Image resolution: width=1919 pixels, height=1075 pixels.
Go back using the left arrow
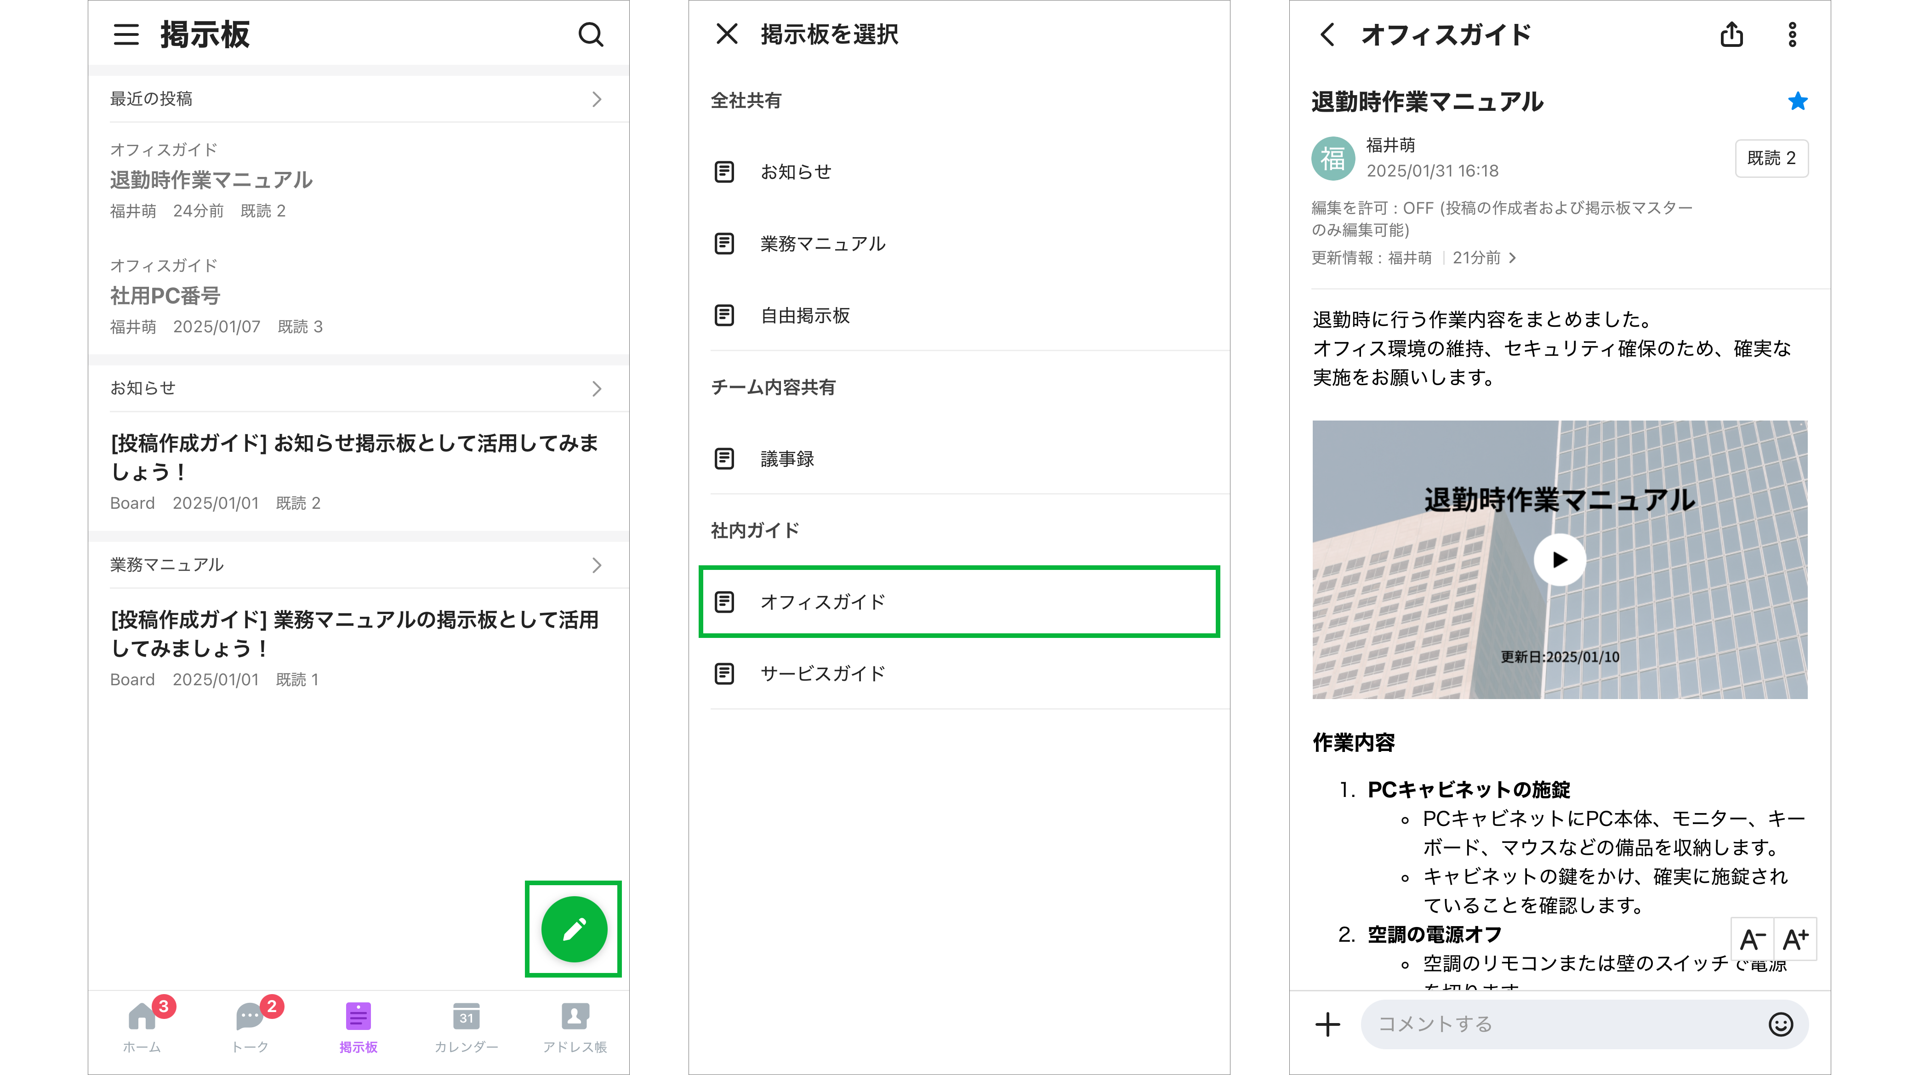pos(1327,34)
